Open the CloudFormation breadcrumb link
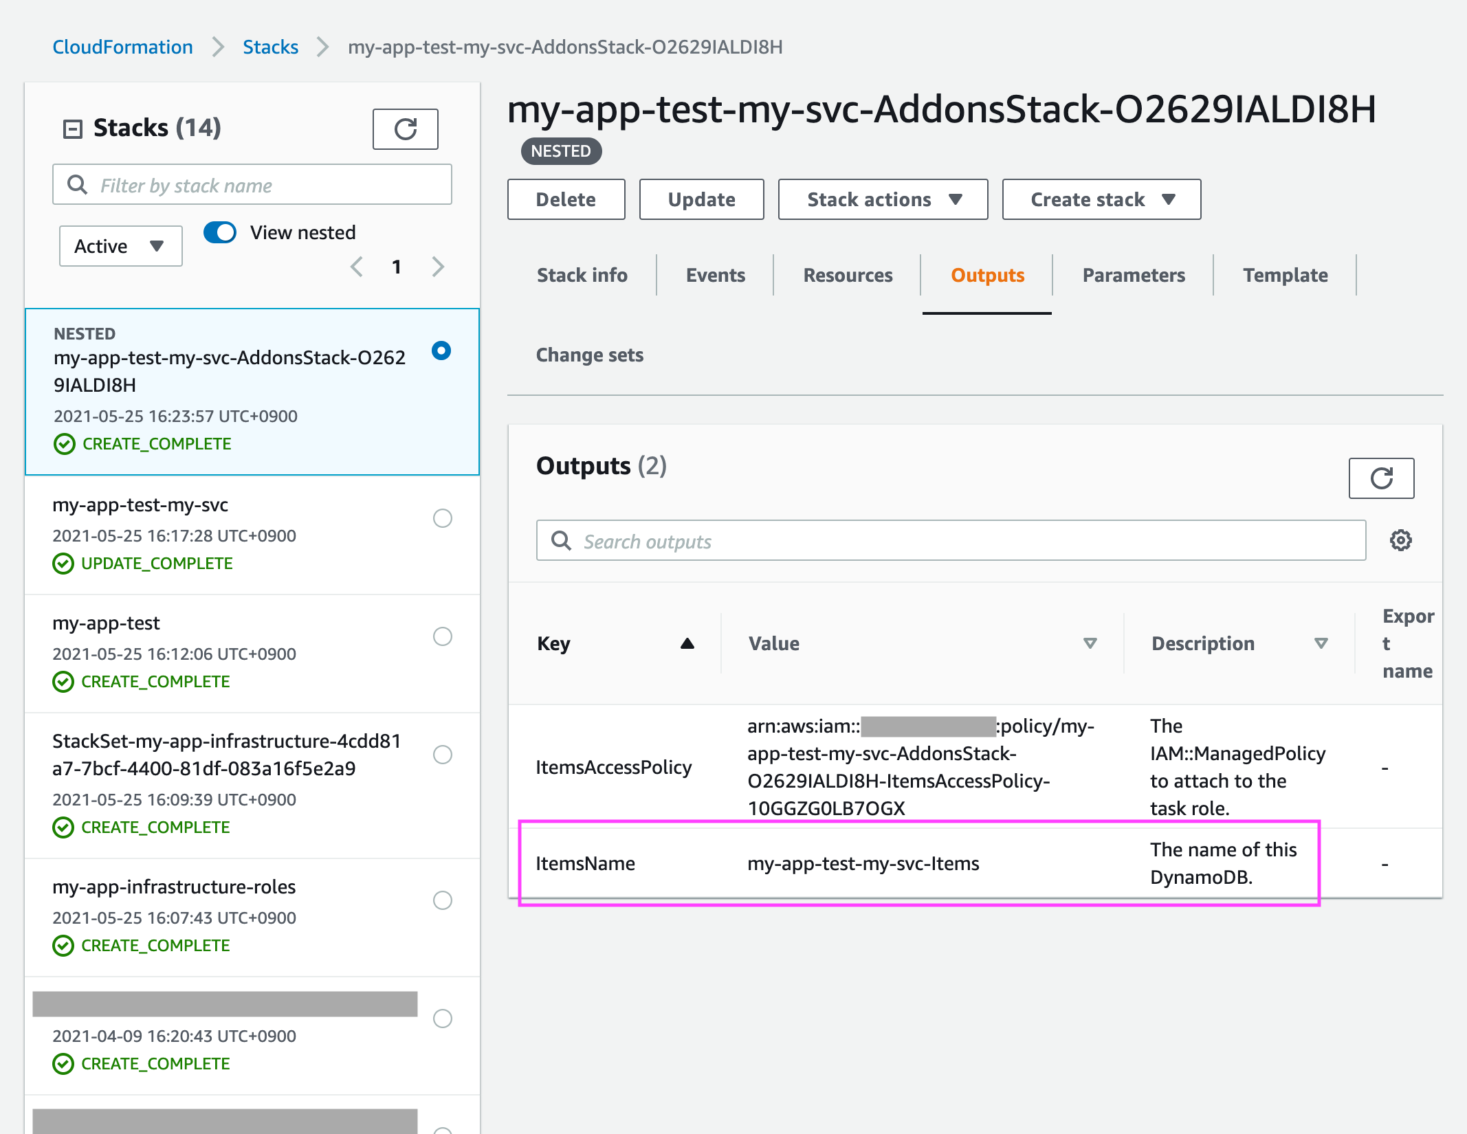This screenshot has height=1134, width=1467. click(122, 47)
